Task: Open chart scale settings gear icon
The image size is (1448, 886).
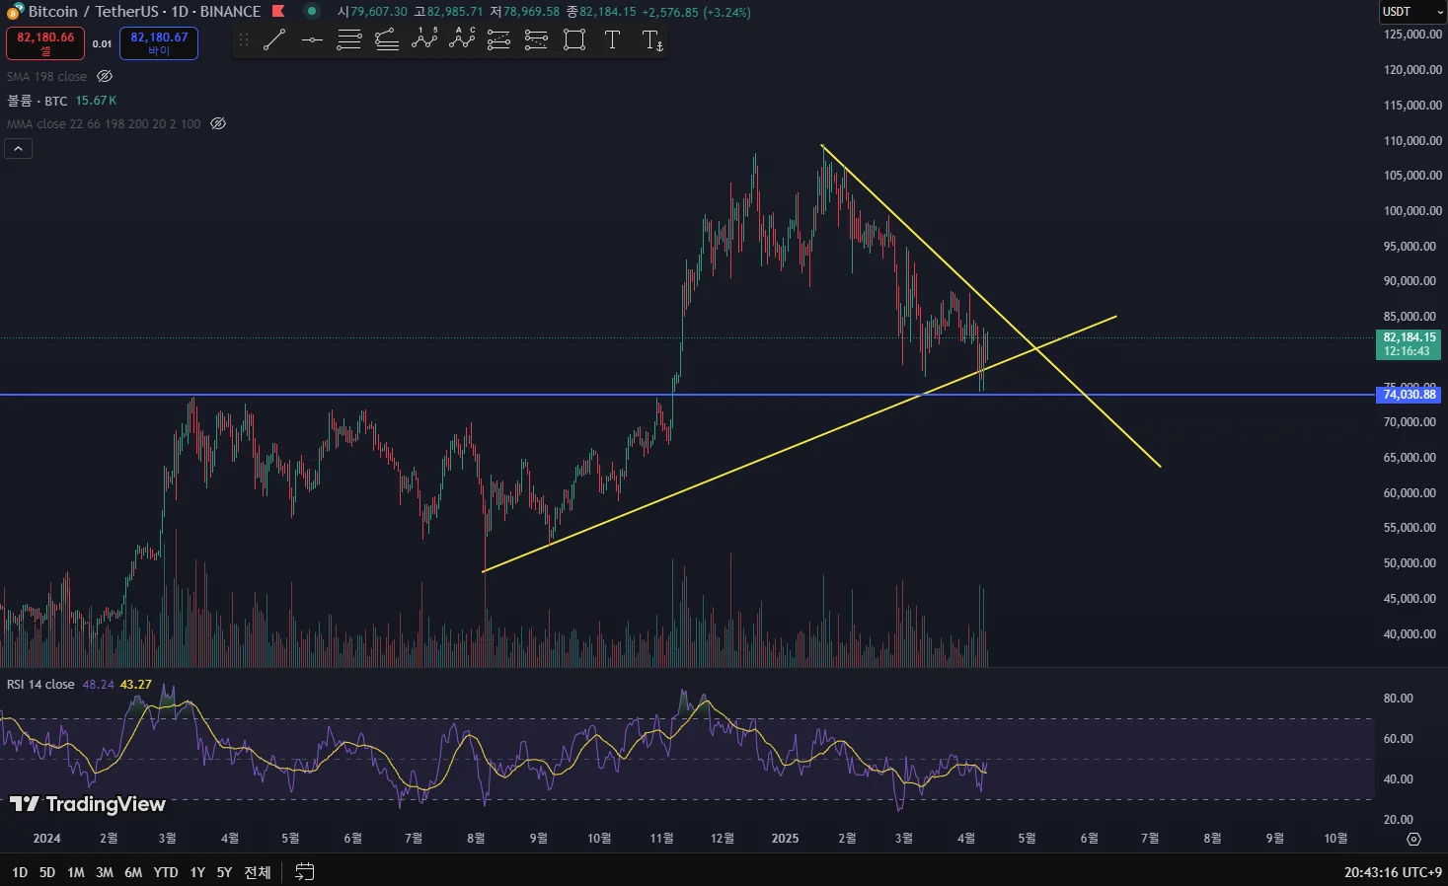Action: point(1413,839)
